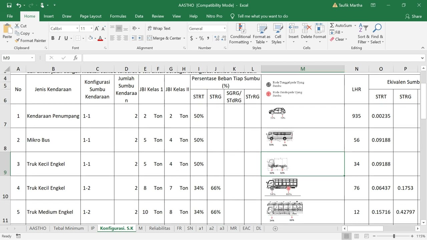The height and width of the screenshot is (240, 427).
Task: Apply accounting dollar number format
Action: (191, 38)
